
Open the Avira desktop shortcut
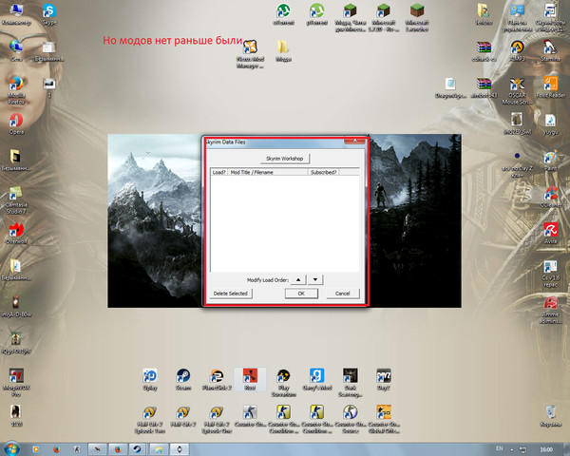[x=550, y=234]
